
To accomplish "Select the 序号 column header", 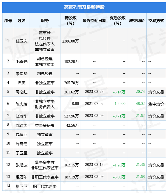I will pyautogui.click(x=8, y=21).
